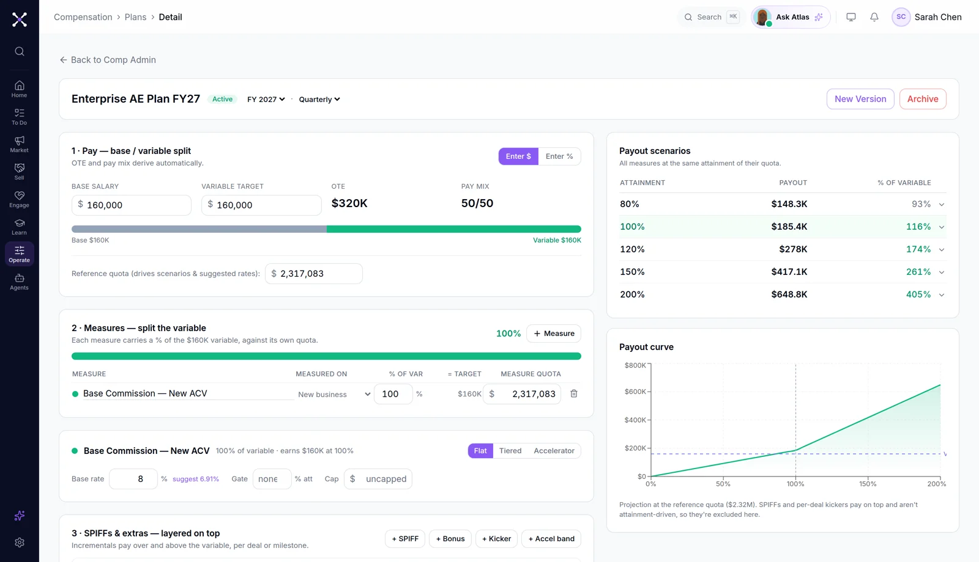
Task: Open the Learn section
Action: coord(20,227)
